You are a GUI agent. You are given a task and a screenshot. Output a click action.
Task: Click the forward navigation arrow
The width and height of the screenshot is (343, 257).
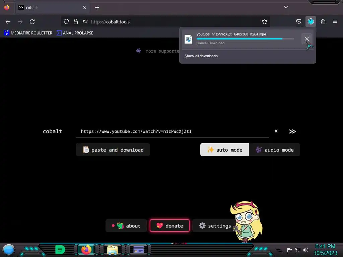[x=20, y=22]
